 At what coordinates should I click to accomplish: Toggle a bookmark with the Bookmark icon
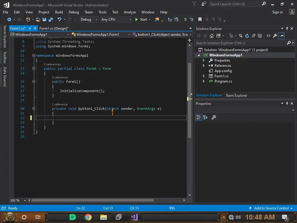click(200, 19)
